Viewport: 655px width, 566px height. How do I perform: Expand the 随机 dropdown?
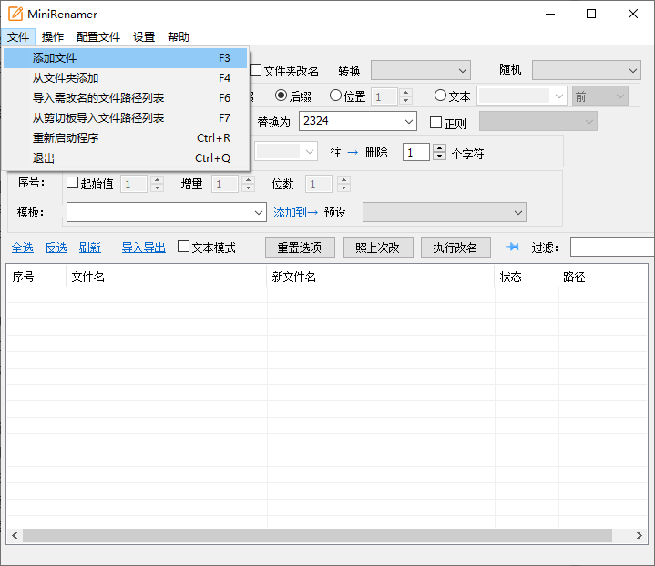pyautogui.click(x=586, y=70)
